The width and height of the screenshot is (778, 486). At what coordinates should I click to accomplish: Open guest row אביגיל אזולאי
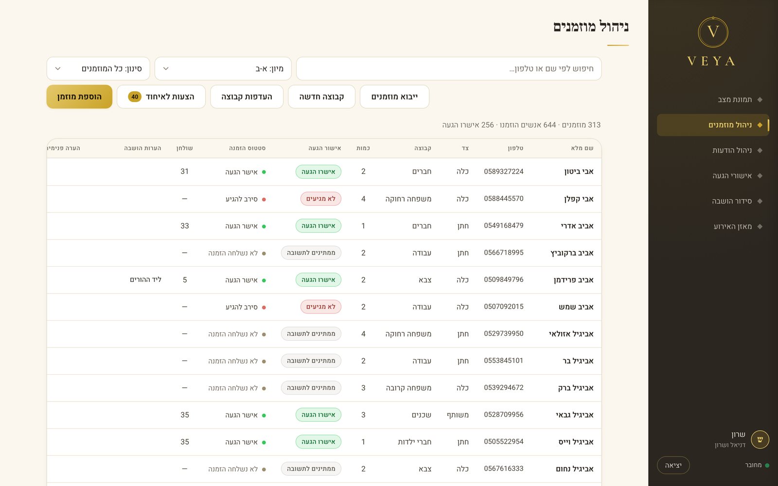point(324,334)
